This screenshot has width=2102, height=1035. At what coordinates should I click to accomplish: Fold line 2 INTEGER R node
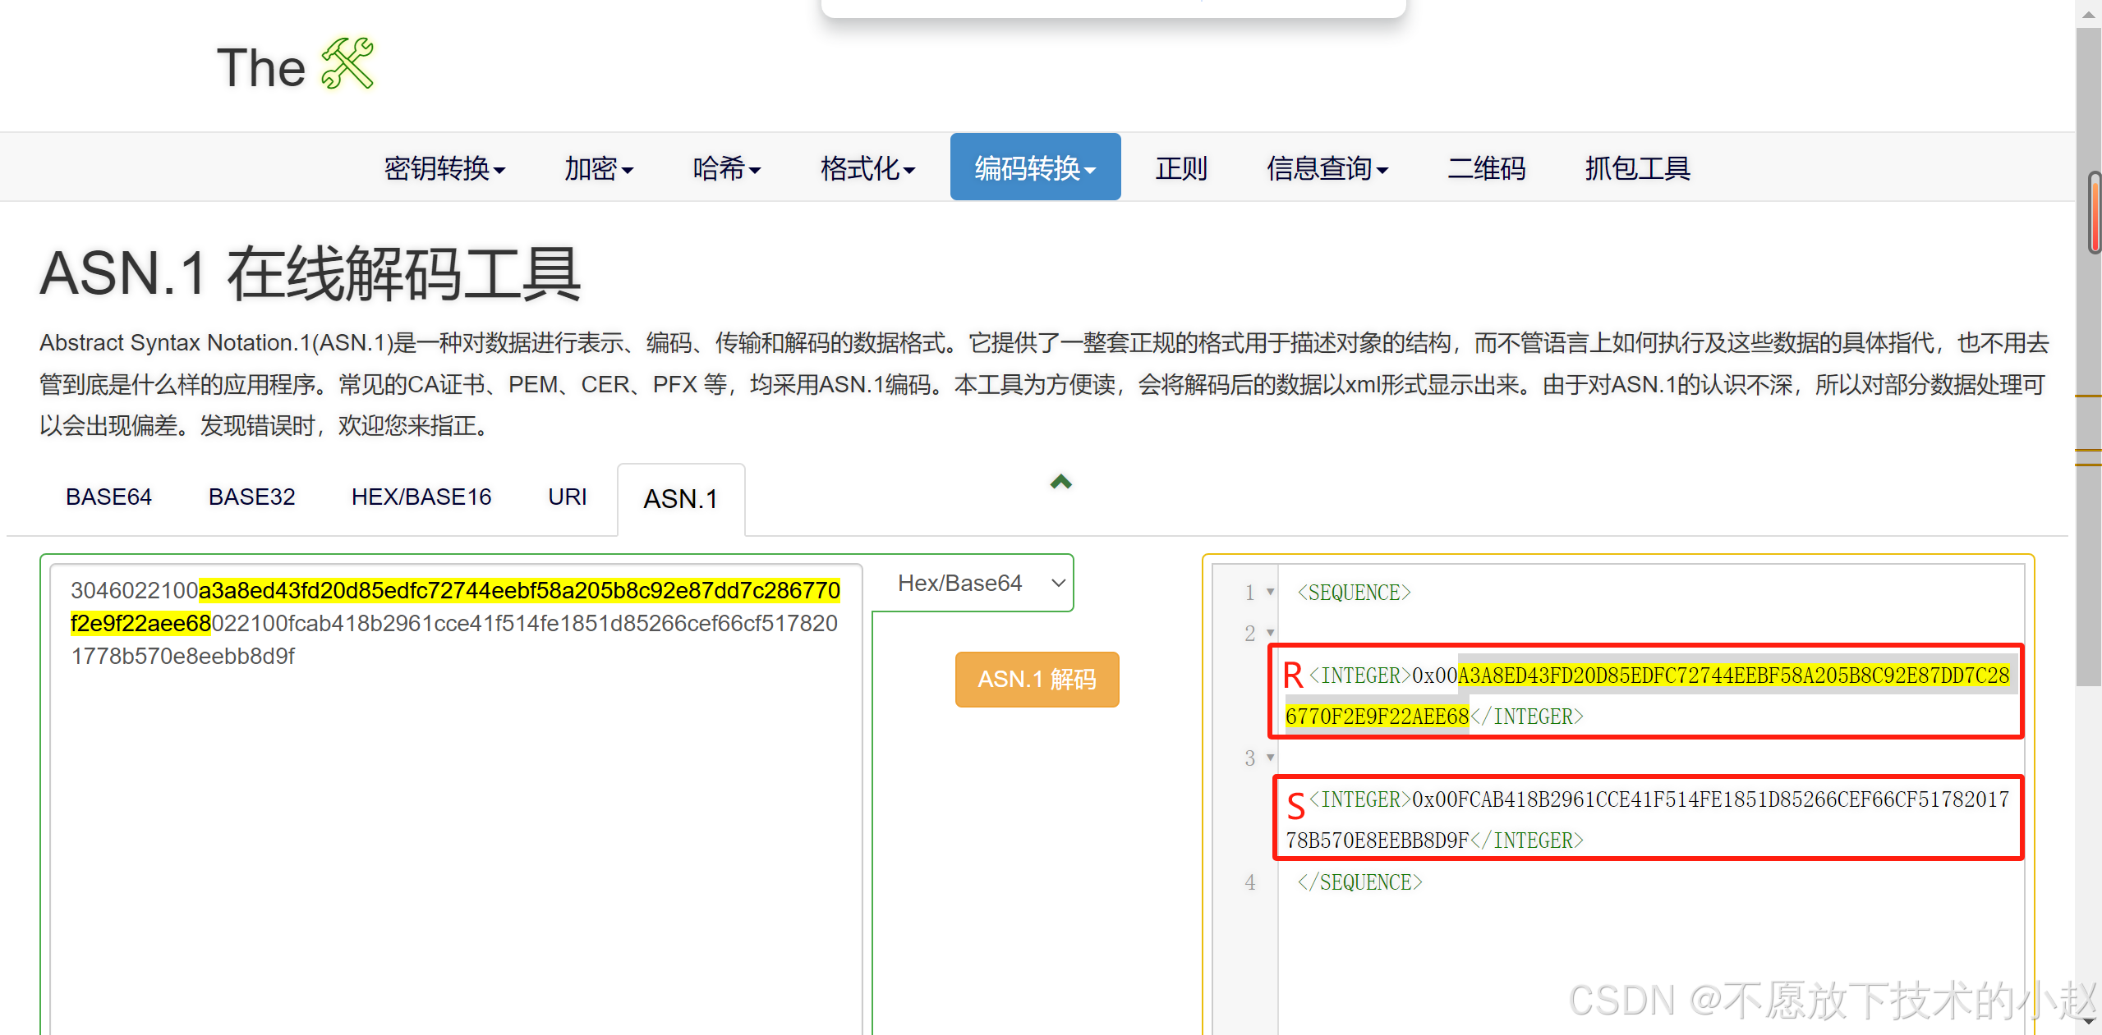tap(1270, 633)
